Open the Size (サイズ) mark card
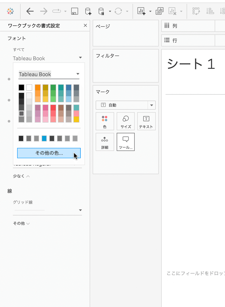 126,121
